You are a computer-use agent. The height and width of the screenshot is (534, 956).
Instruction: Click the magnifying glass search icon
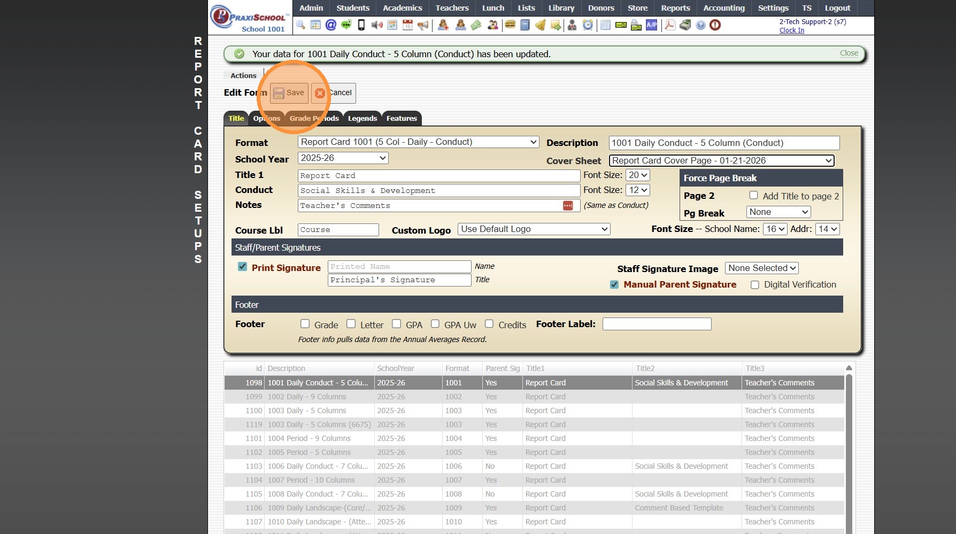(300, 25)
